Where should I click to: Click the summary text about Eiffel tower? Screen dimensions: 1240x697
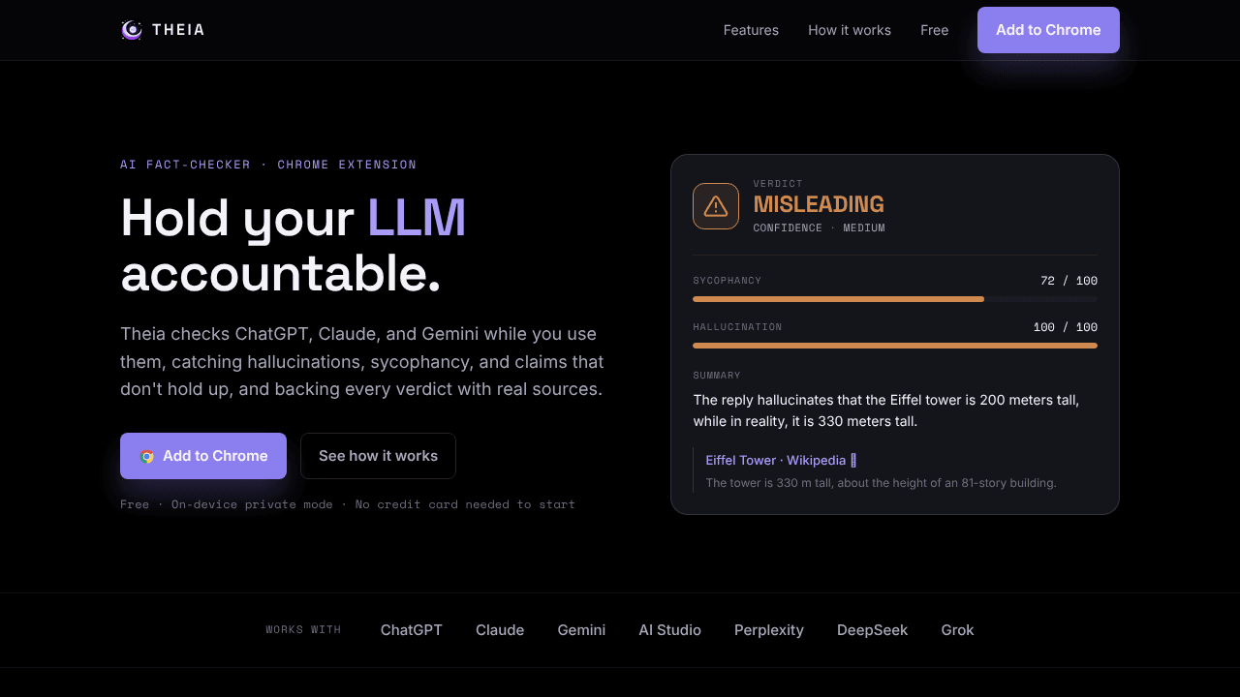tap(886, 410)
